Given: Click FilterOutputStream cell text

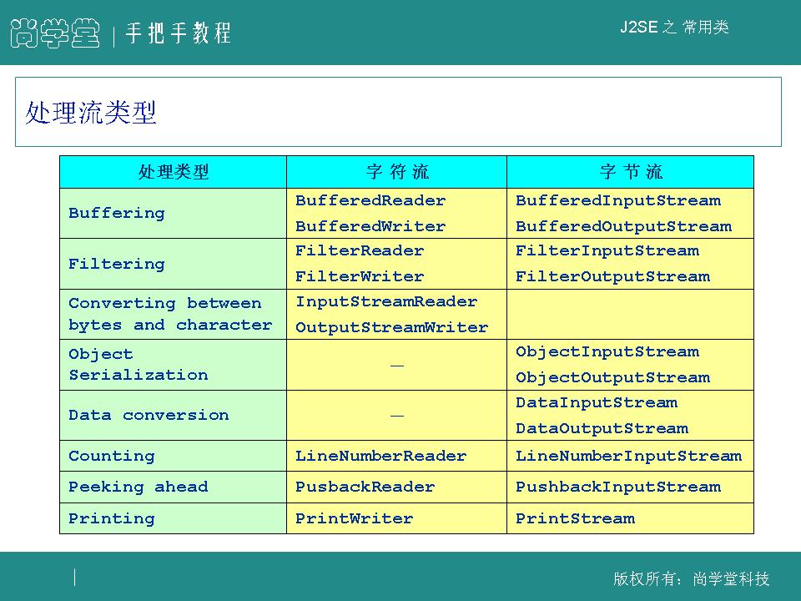Looking at the screenshot, I should tap(612, 277).
